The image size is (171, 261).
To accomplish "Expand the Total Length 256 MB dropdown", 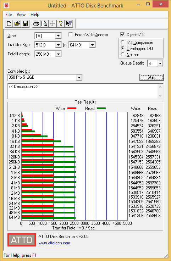I will click(58, 54).
